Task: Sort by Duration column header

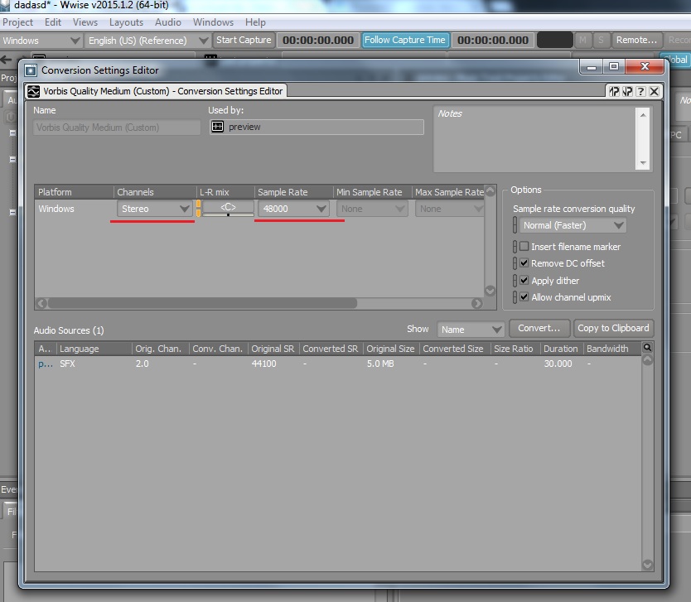Action: click(561, 349)
